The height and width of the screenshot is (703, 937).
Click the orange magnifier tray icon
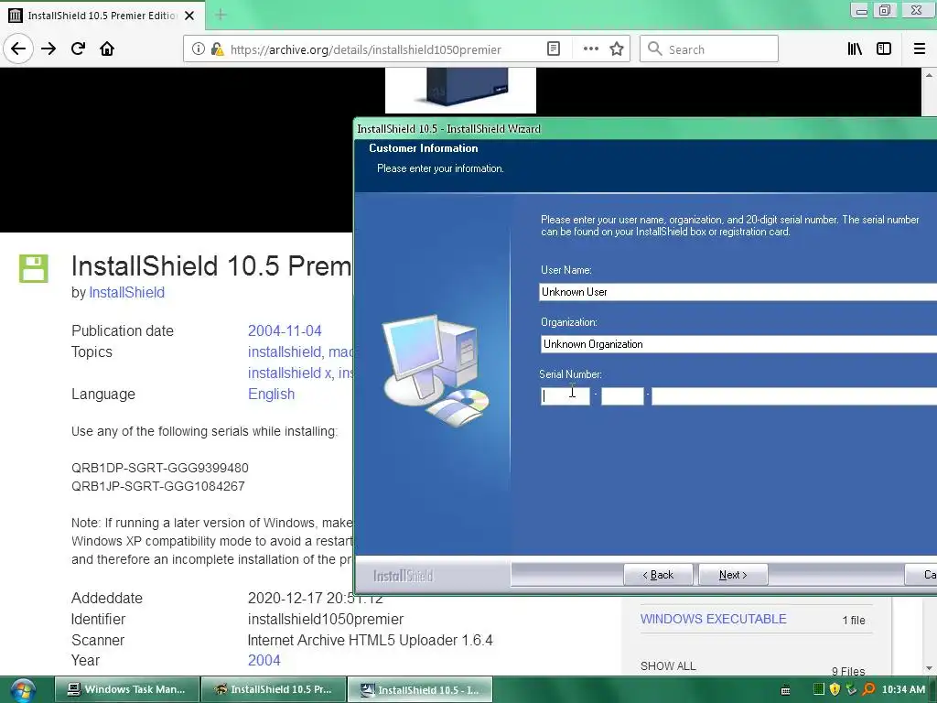pyautogui.click(x=868, y=690)
